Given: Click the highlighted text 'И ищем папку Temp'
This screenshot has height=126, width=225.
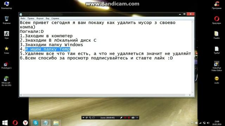Looking at the screenshot, I should click(x=47, y=49).
